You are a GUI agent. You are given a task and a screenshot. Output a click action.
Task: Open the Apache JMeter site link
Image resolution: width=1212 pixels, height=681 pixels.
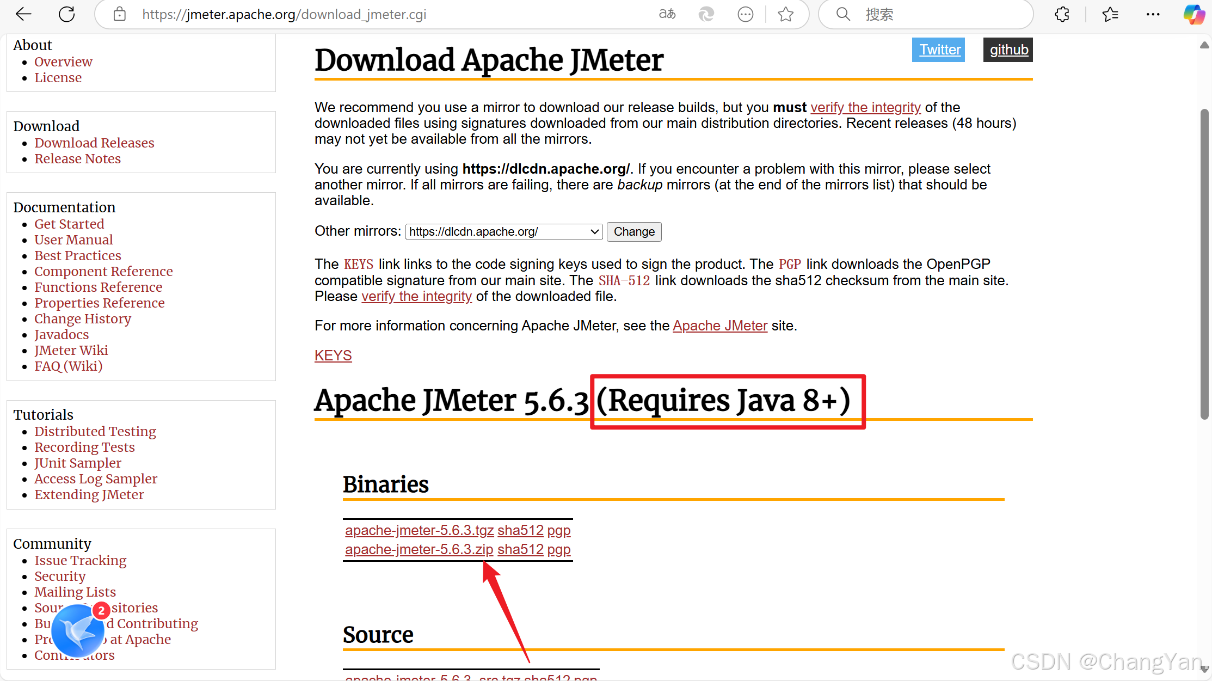point(720,326)
